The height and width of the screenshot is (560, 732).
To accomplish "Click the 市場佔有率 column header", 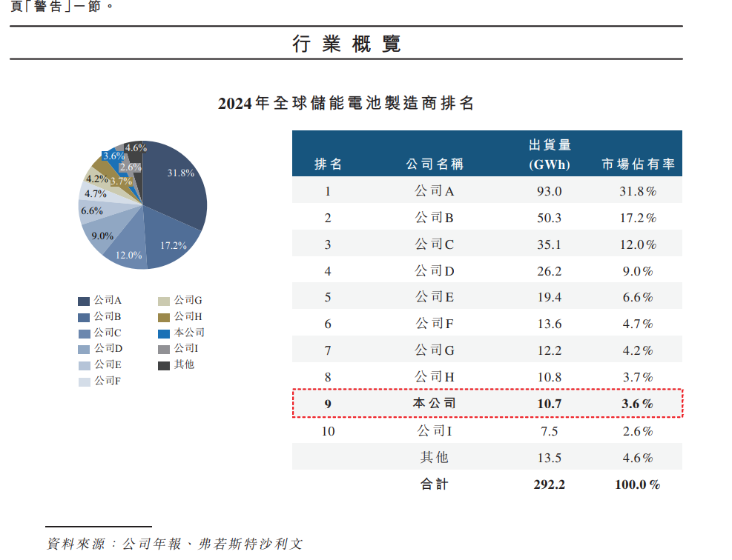I will click(638, 164).
